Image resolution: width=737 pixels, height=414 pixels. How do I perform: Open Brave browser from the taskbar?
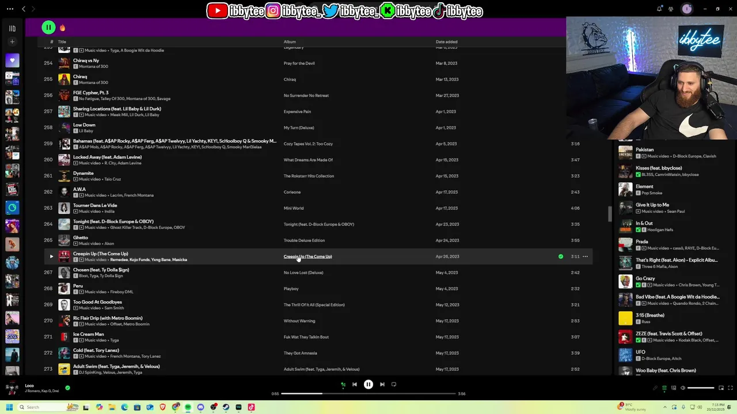162,407
